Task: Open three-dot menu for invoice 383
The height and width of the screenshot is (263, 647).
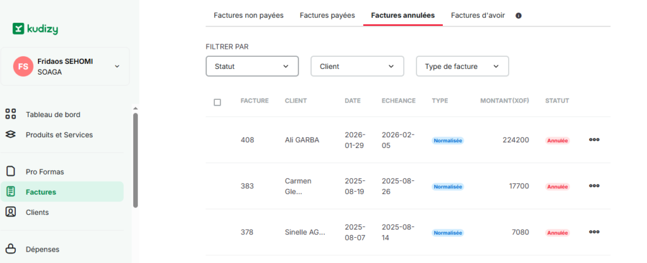Action: pyautogui.click(x=594, y=186)
